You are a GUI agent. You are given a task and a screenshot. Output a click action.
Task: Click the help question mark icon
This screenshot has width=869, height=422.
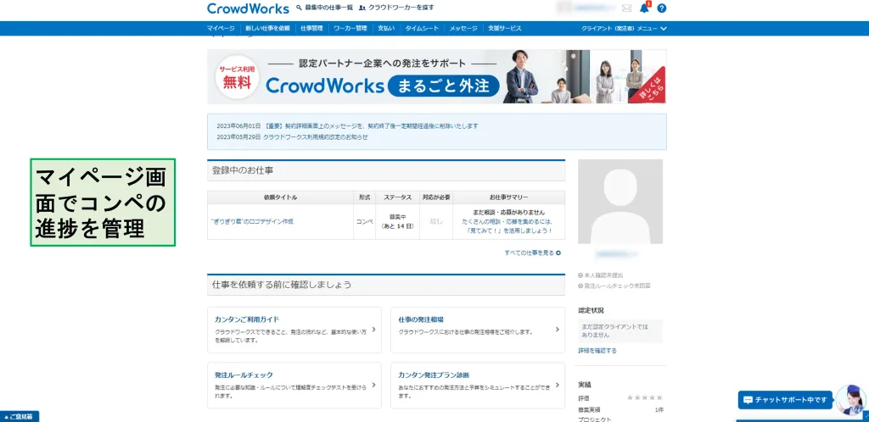click(662, 8)
